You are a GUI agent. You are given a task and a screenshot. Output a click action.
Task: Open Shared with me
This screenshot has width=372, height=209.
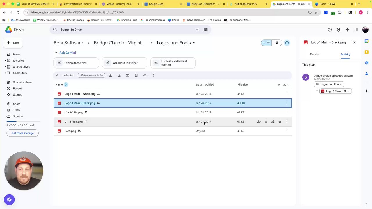pyautogui.click(x=23, y=82)
